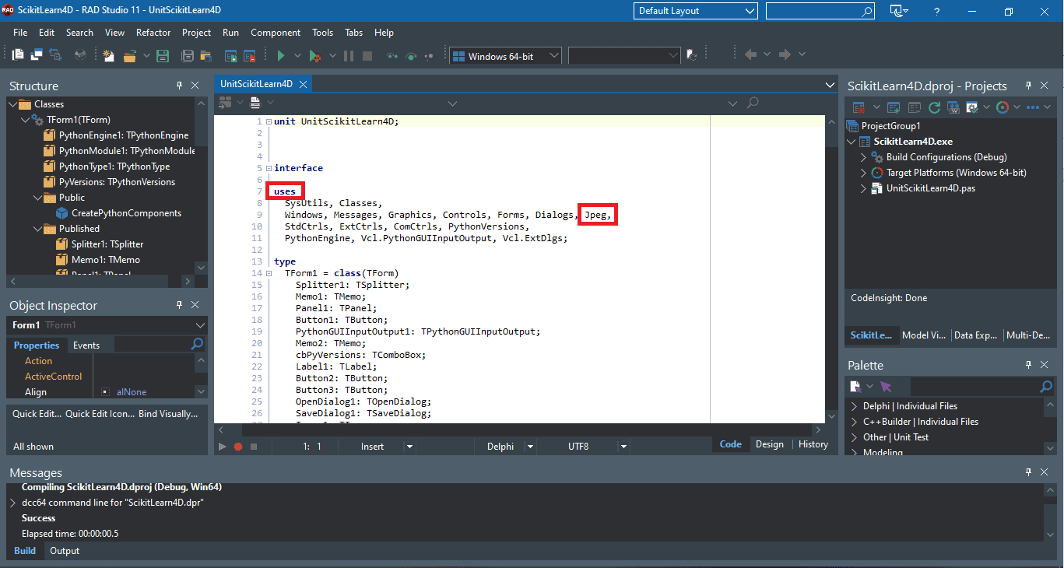This screenshot has height=568, width=1064.
Task: Expand UnitScikitLearn4D.pas project node
Action: (864, 188)
